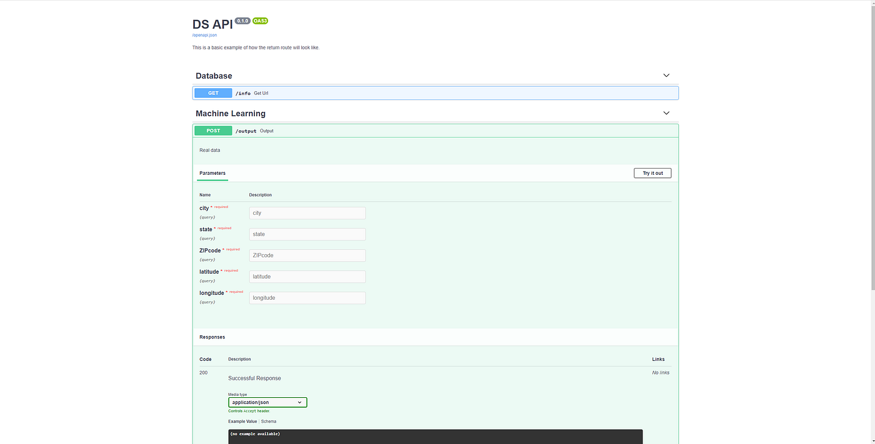Select the Parameters tab
The height and width of the screenshot is (444, 875).
point(212,173)
